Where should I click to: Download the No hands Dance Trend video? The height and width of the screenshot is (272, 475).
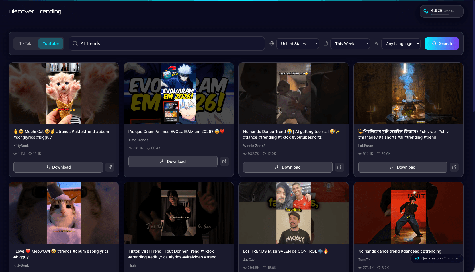288,167
